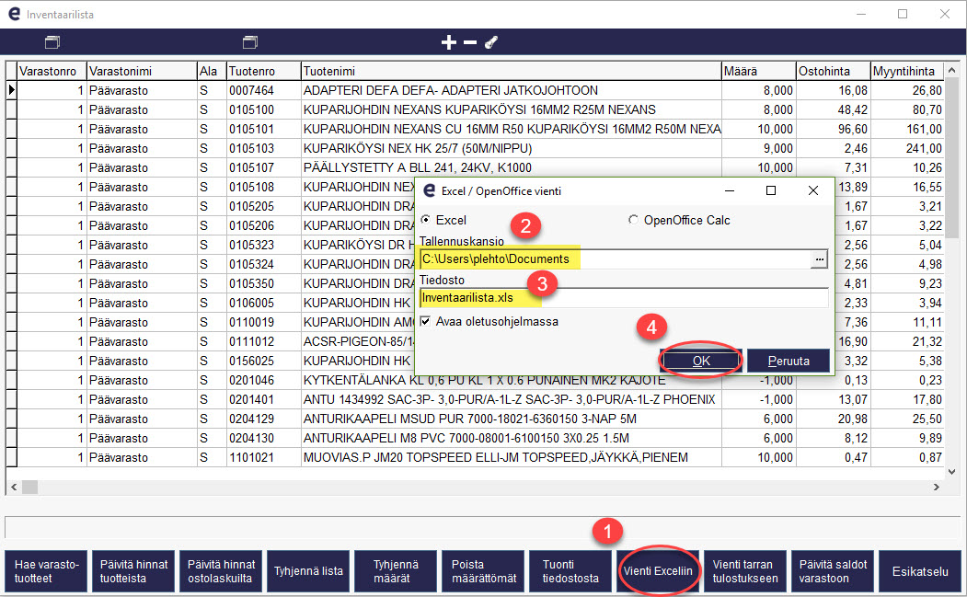The width and height of the screenshot is (967, 597).
Task: Click the brush edit icon in toolbar
Action: coord(491,42)
